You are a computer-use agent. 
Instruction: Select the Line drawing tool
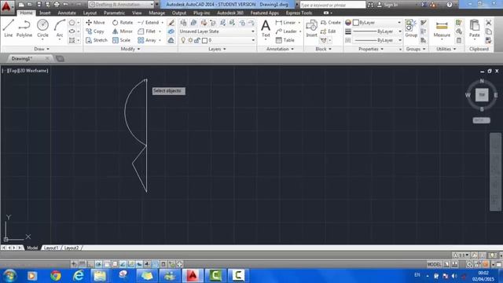point(9,28)
